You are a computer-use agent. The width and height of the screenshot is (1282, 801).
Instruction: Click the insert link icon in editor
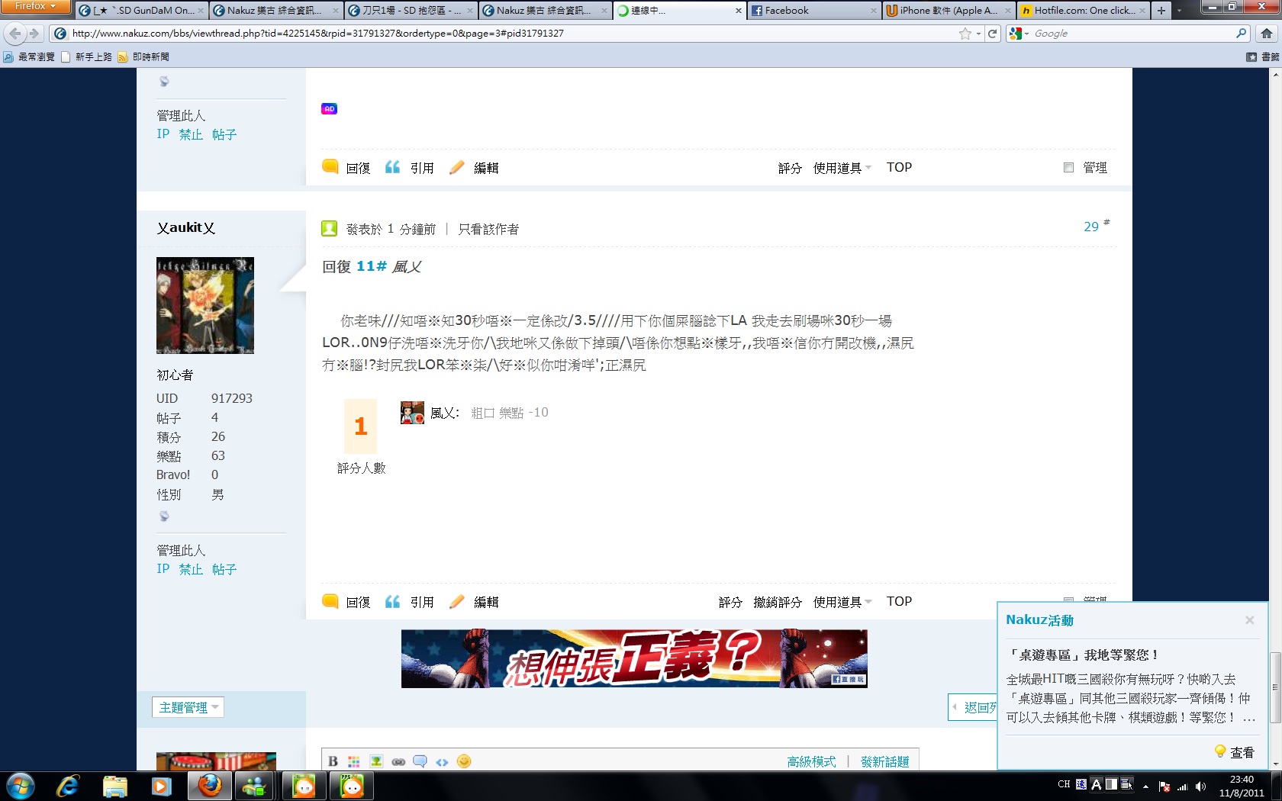tap(398, 761)
